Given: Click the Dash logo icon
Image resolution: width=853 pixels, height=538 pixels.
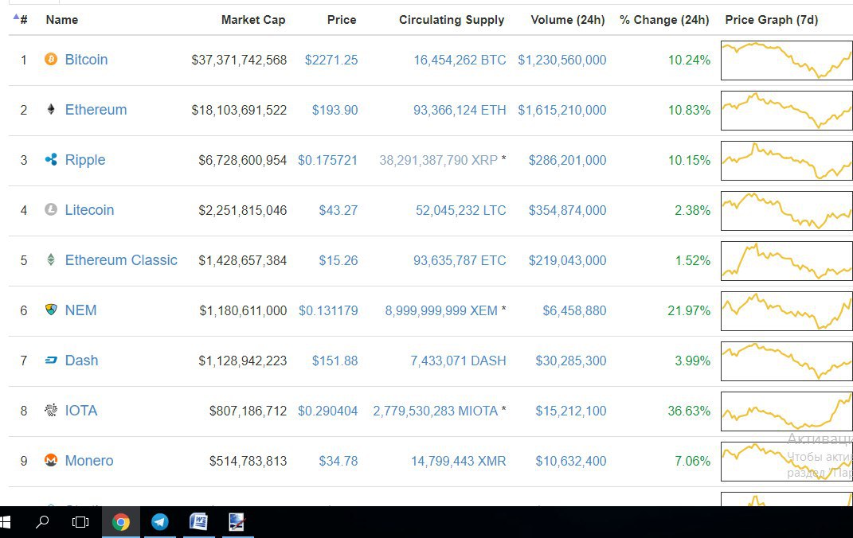Looking at the screenshot, I should (x=51, y=360).
